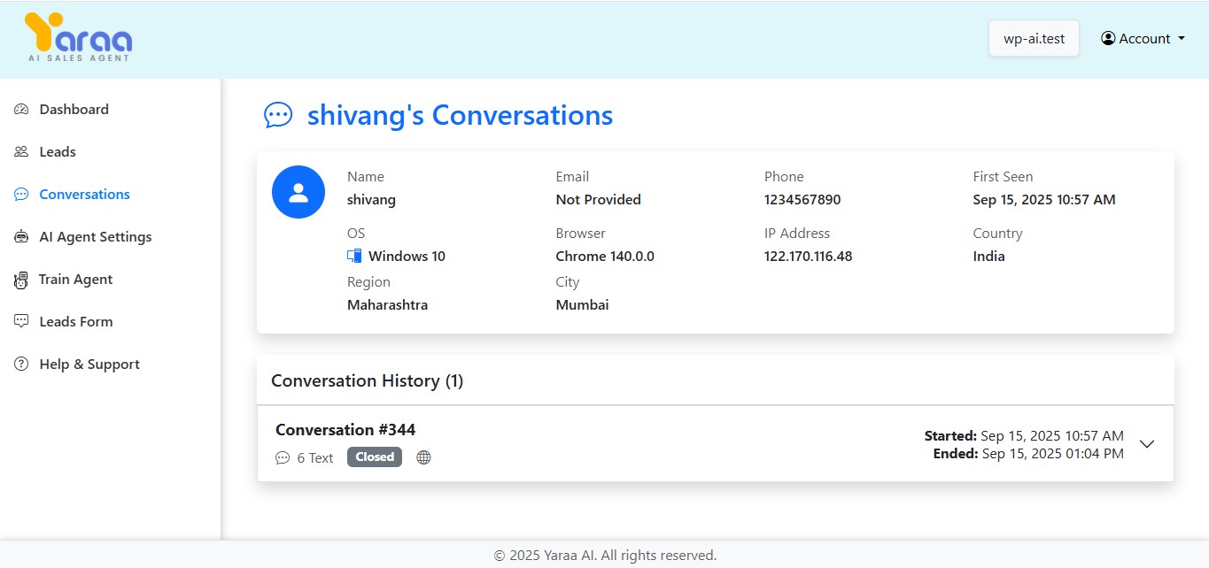Expand Conversation #344 with chevron arrow
Screen dimensions: 1209x568
coord(1147,444)
